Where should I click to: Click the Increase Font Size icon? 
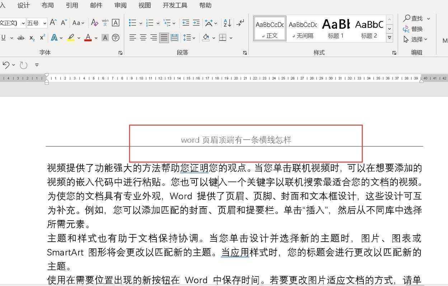pos(53,22)
